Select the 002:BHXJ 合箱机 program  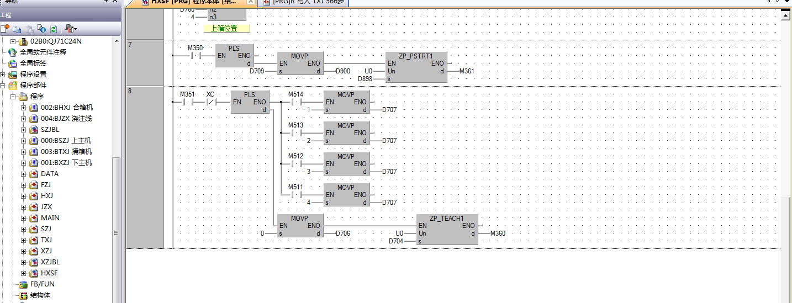66,108
